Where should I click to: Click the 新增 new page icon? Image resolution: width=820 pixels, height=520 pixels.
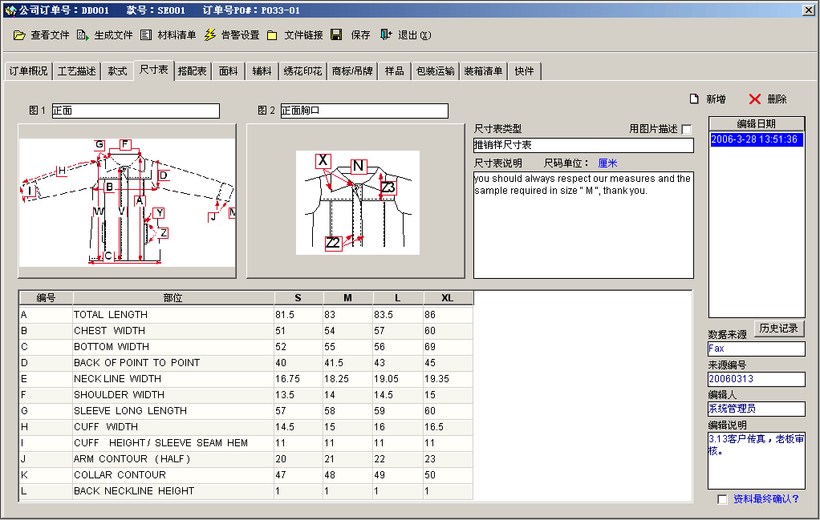tap(695, 99)
